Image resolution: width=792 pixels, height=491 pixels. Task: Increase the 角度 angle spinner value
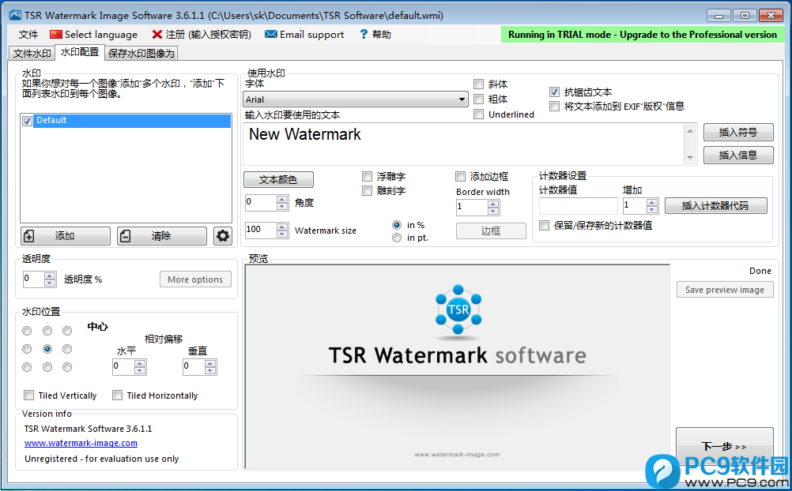pos(282,200)
